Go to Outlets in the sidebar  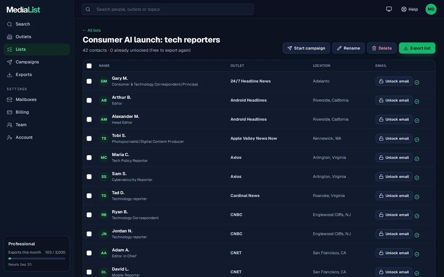tap(37, 37)
